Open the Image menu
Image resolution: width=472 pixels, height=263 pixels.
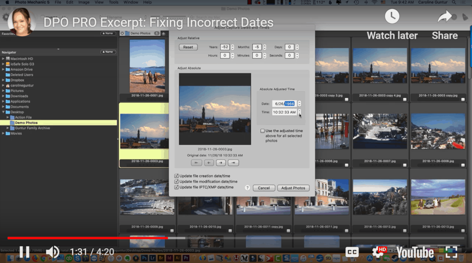click(x=84, y=2)
